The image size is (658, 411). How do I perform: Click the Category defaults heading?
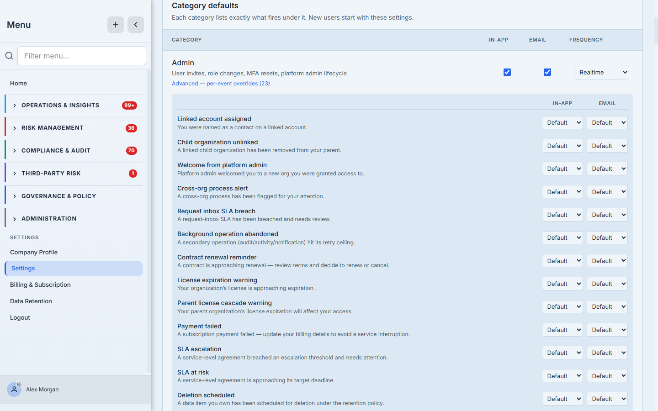point(205,5)
